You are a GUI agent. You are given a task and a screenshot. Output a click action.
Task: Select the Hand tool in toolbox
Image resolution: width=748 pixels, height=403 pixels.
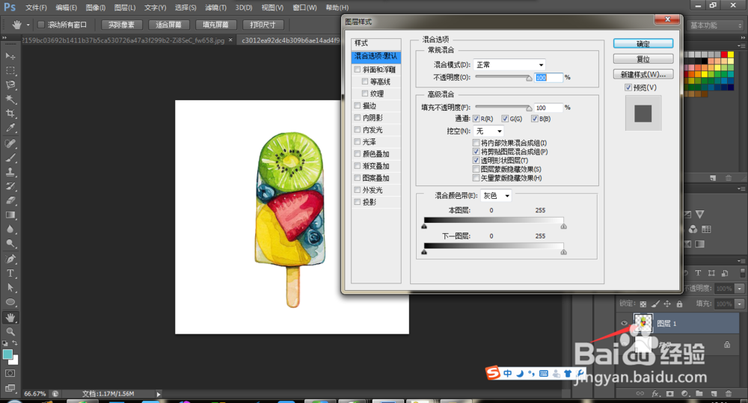click(x=10, y=318)
